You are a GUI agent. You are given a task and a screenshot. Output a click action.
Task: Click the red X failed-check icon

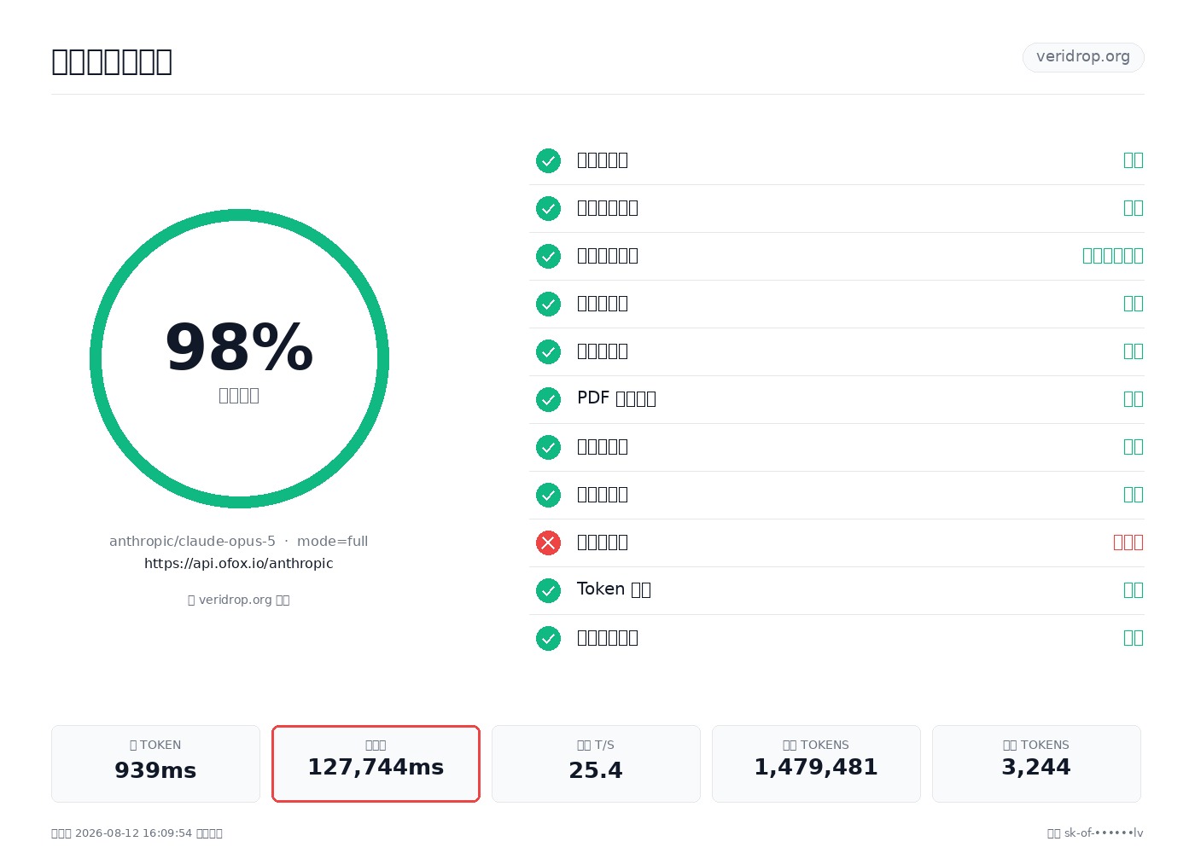click(x=548, y=543)
